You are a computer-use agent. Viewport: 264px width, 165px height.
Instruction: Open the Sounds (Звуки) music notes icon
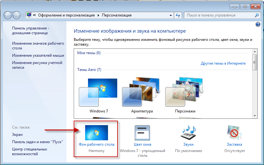pos(188,133)
